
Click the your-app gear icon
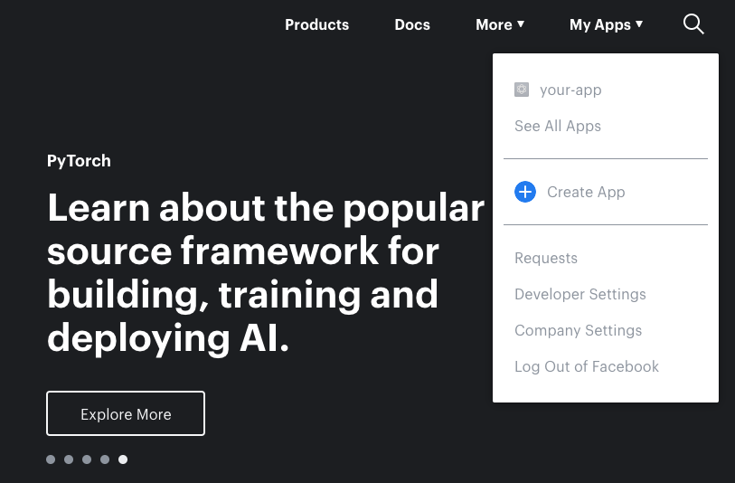pos(522,90)
